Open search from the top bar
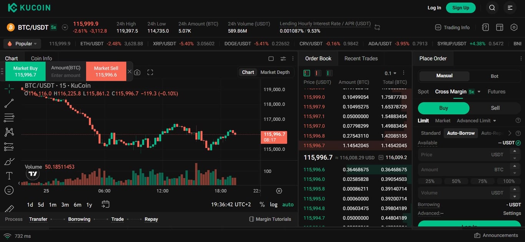Screen dimensions: 525x242 (x=492, y=7)
